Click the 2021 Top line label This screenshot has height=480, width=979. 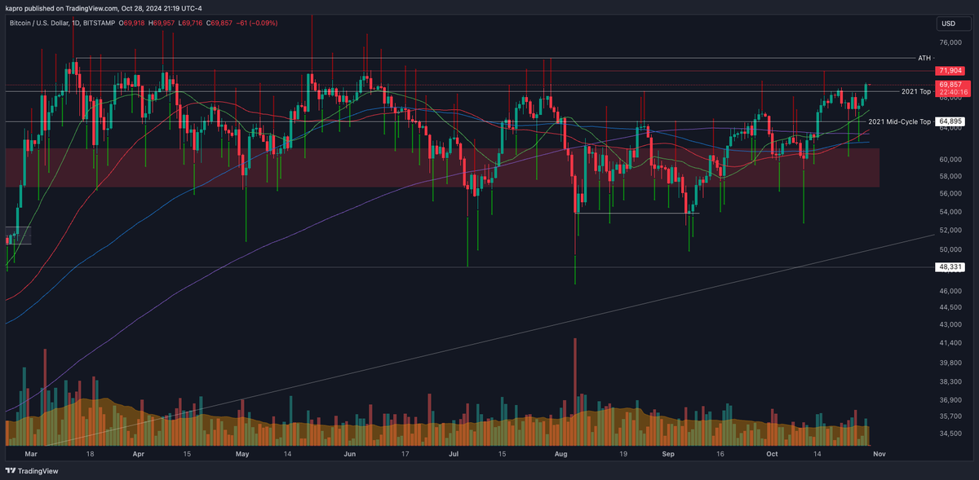point(915,91)
